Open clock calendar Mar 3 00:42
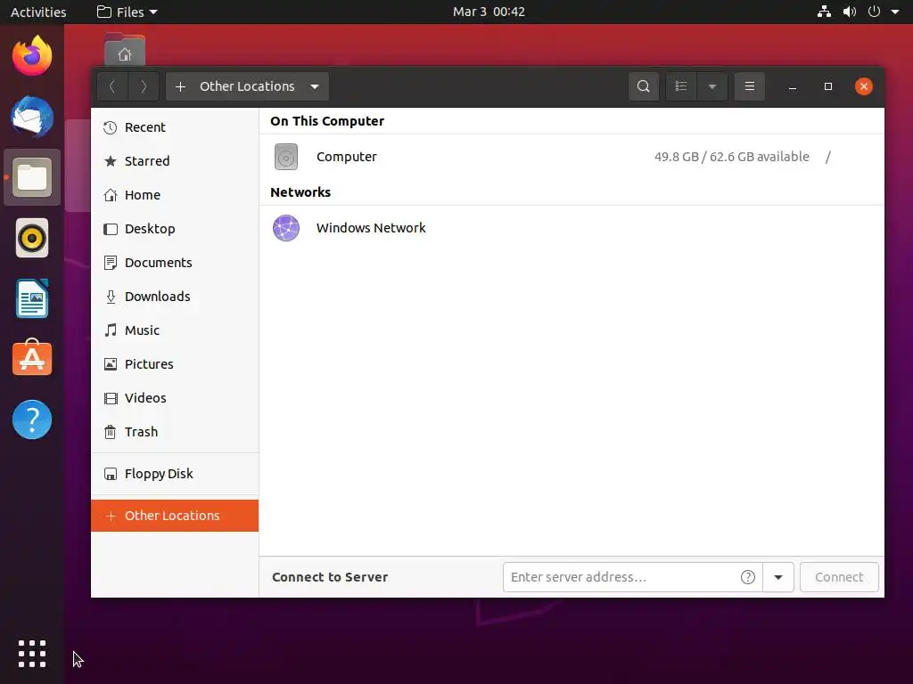Screen dimensions: 913x684 (x=489, y=12)
